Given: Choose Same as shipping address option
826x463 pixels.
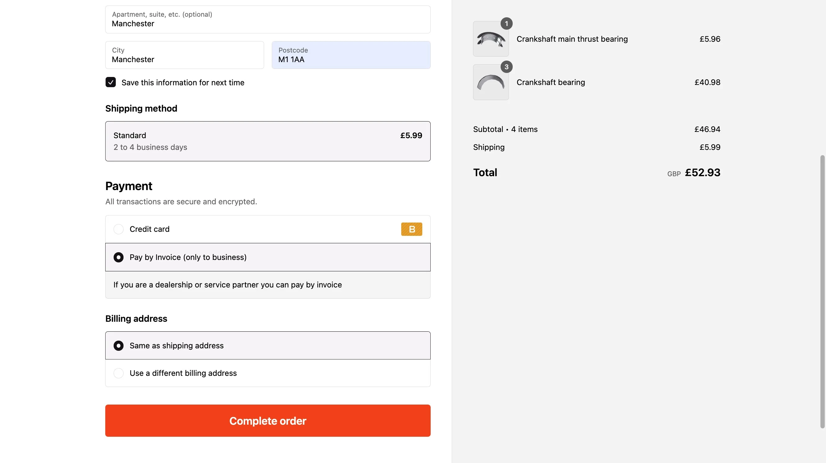Looking at the screenshot, I should [x=268, y=346].
